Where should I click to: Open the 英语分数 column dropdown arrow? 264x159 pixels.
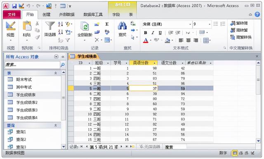tap(154, 63)
